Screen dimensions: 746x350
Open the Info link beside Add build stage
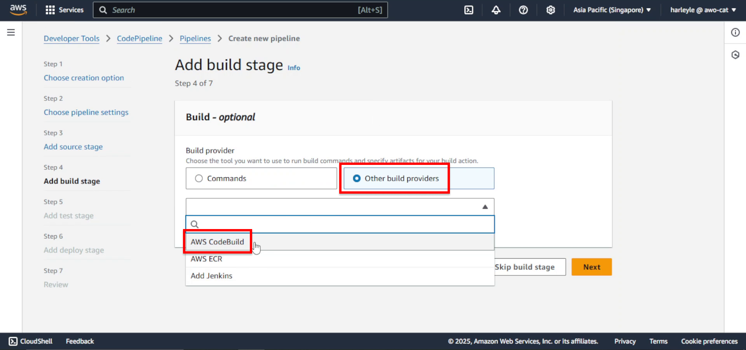pos(294,68)
